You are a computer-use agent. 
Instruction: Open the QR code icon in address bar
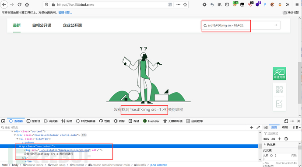click(170, 5)
